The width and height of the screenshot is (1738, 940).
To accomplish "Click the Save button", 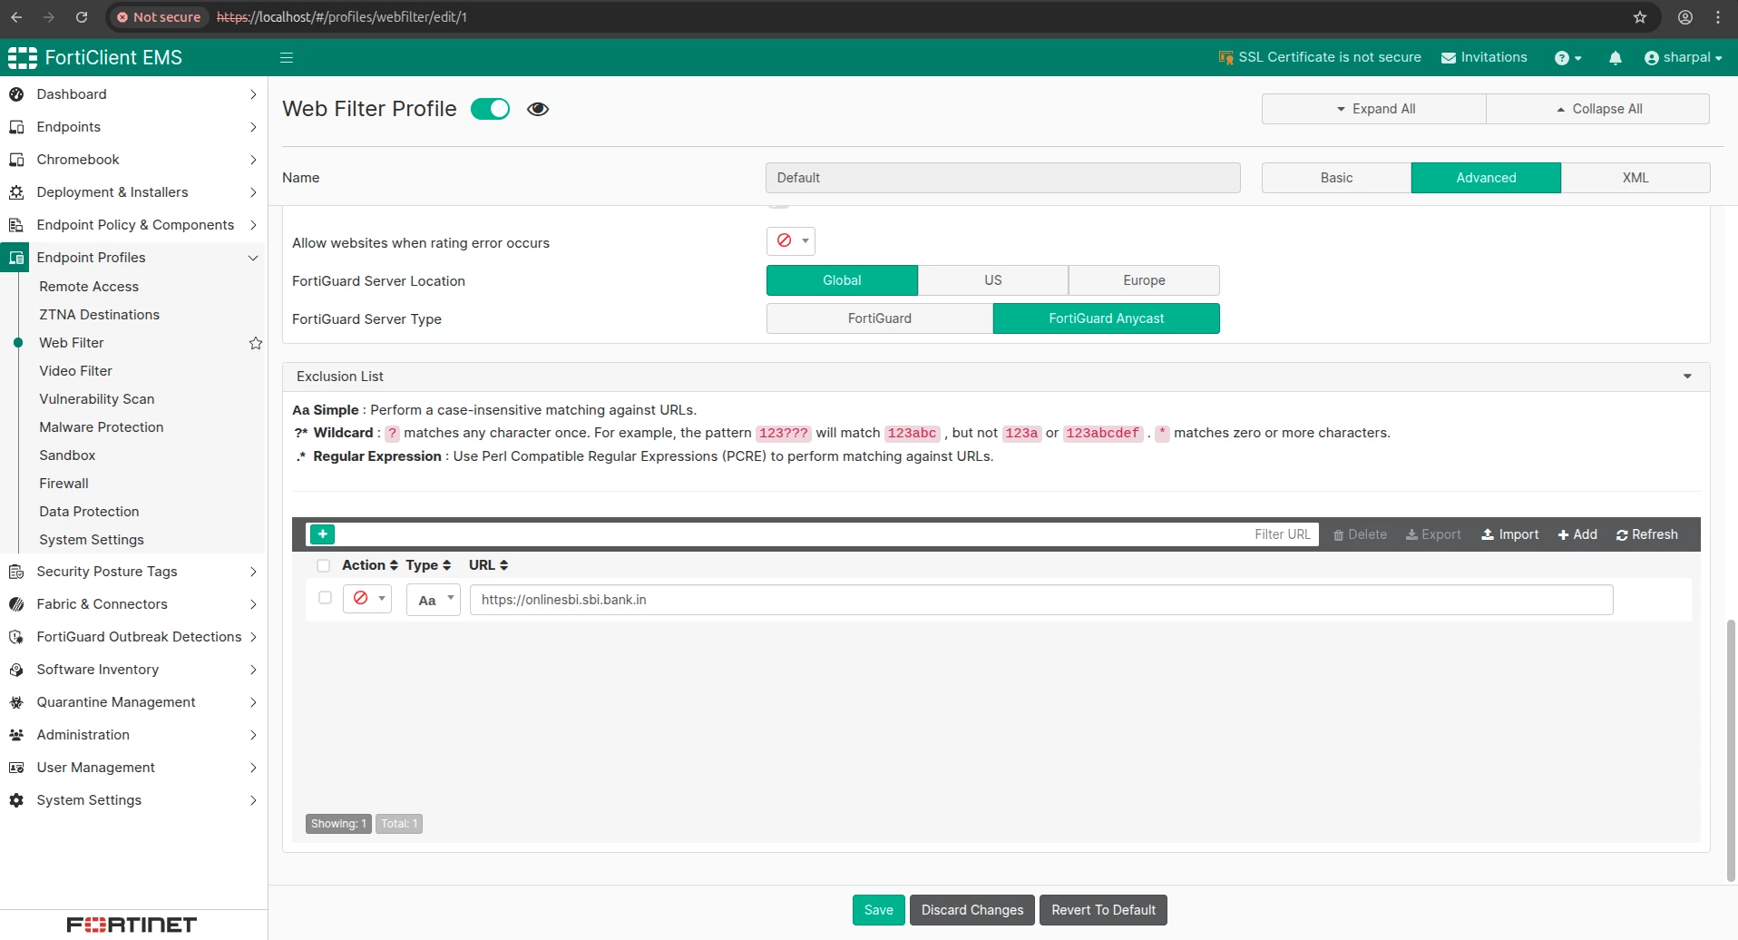I will pos(878,910).
